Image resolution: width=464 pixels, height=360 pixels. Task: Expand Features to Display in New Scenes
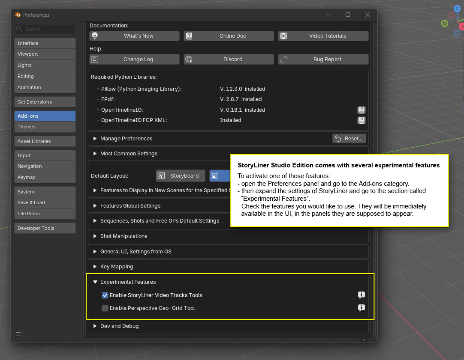(x=95, y=190)
